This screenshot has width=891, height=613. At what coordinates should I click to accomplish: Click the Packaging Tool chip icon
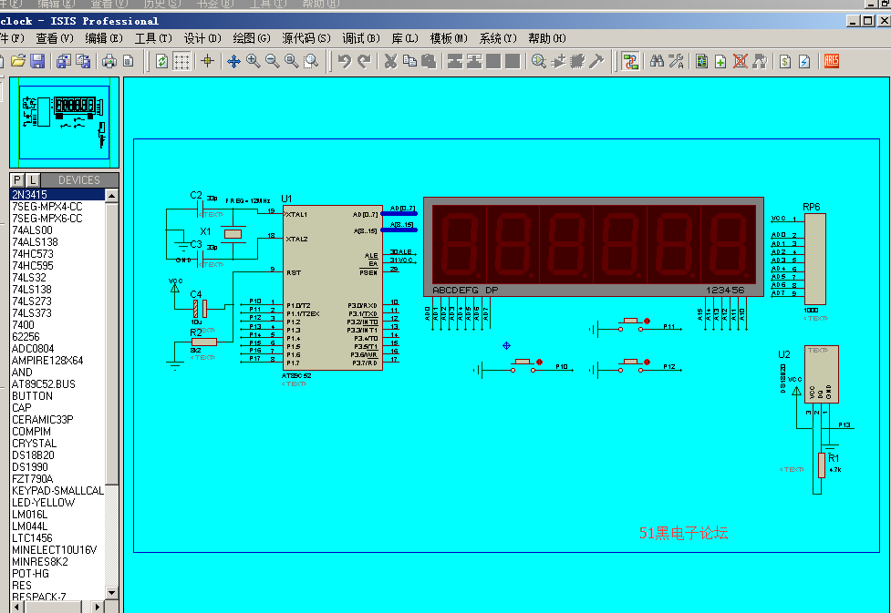click(577, 61)
